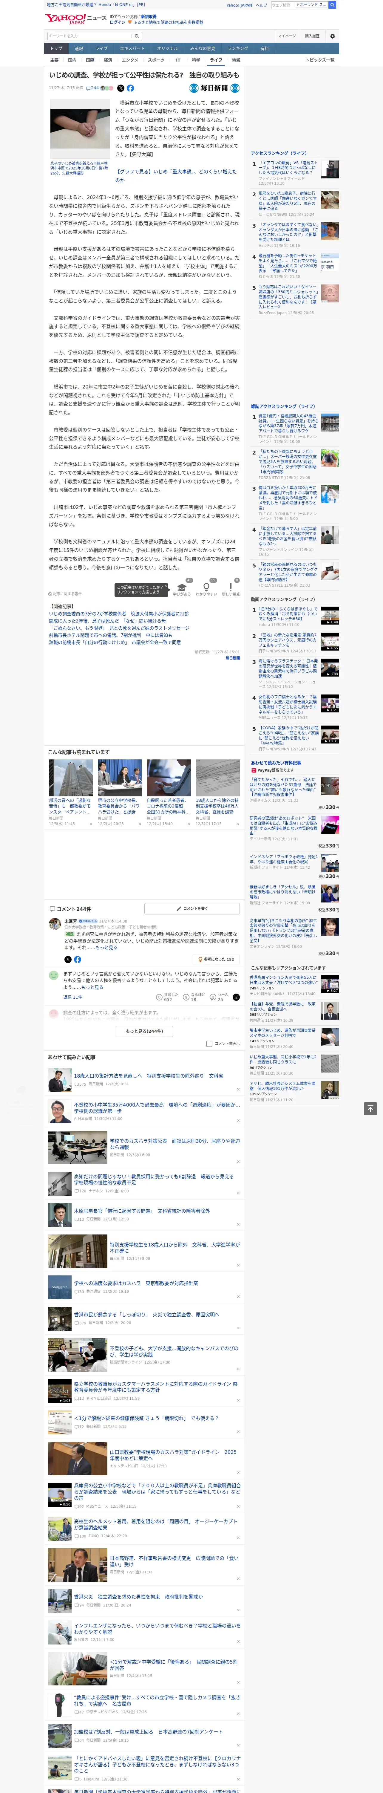Click the ログイン link
This screenshot has height=1793, width=383.
(118, 22)
